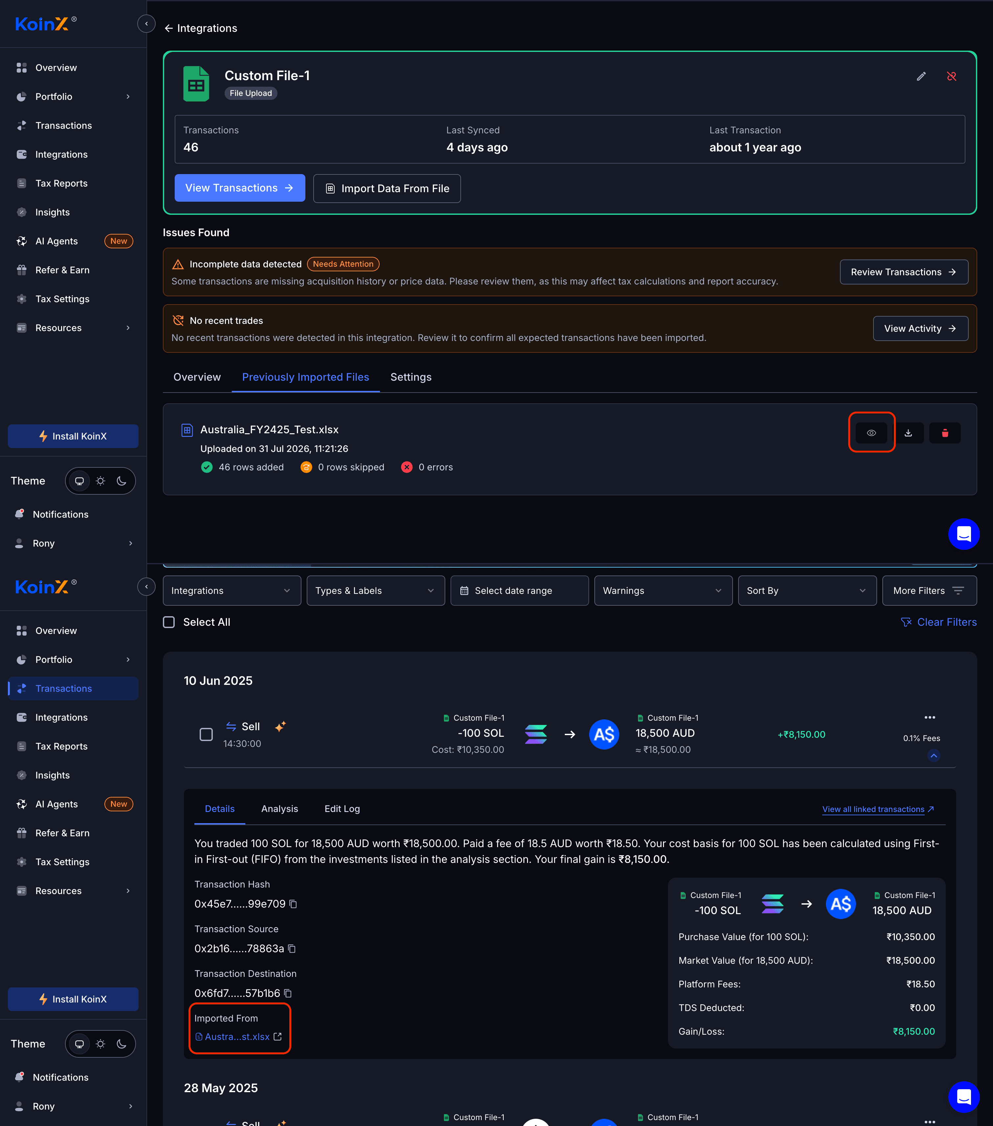Screen dimensions: 993x1126
Task: Click the Review Transactions button
Action: pos(904,272)
